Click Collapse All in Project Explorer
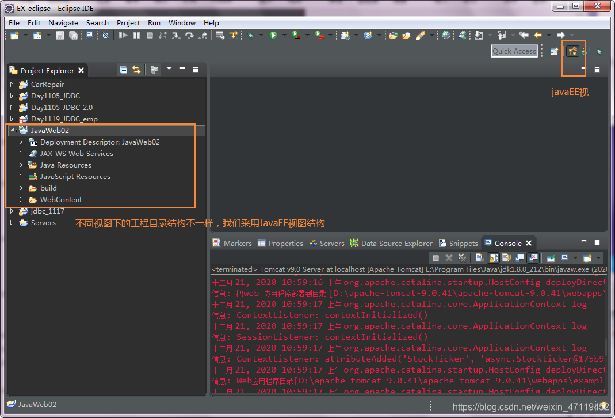Screen dimensions: 615x418 pyautogui.click(x=123, y=70)
